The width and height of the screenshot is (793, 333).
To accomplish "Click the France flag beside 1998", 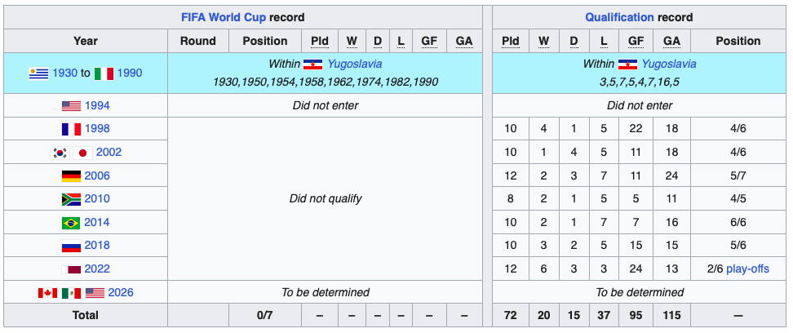I will point(71,129).
